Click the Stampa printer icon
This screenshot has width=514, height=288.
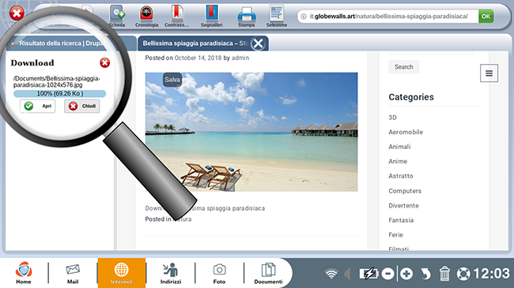coord(247,16)
